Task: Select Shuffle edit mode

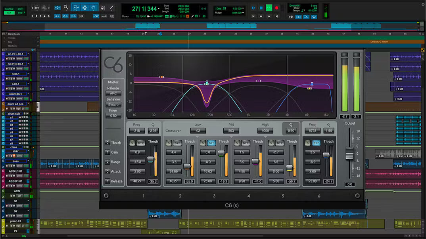Action: coord(9,9)
